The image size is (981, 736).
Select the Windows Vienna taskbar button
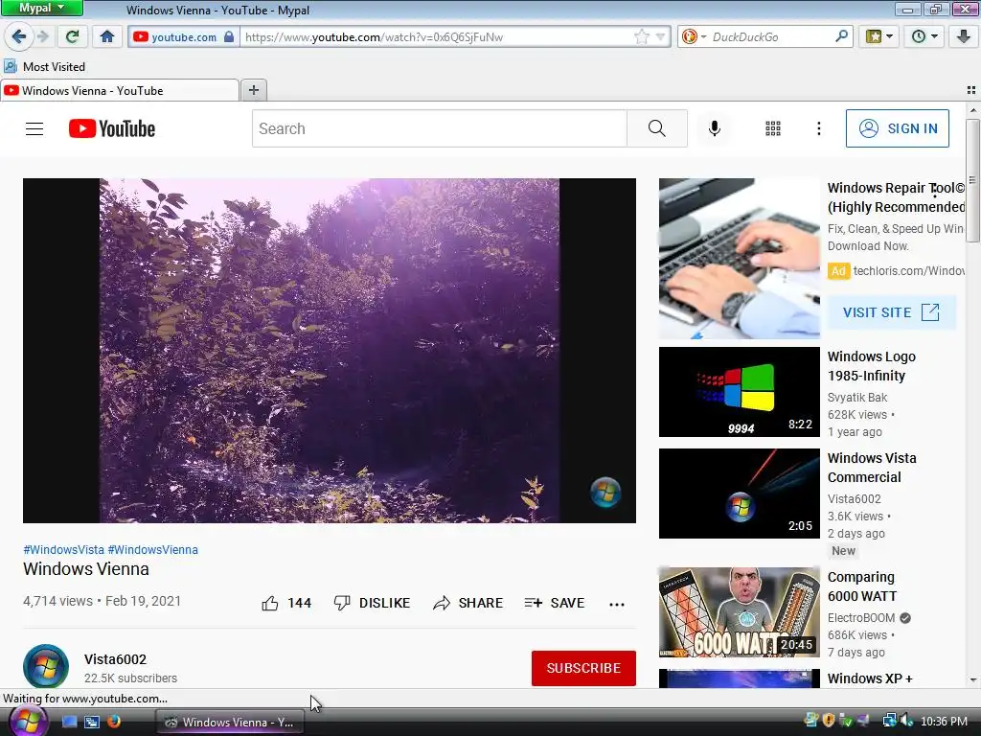coord(229,723)
